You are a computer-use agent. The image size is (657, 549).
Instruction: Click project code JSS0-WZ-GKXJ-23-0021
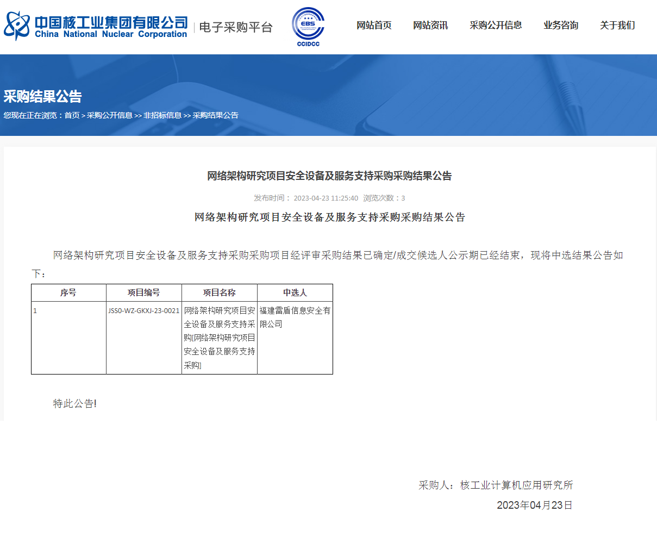pos(144,311)
